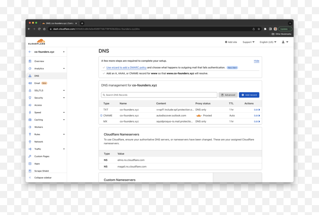Click the Cloudflare logo
This screenshot has height=215, width=319.
click(37, 42)
